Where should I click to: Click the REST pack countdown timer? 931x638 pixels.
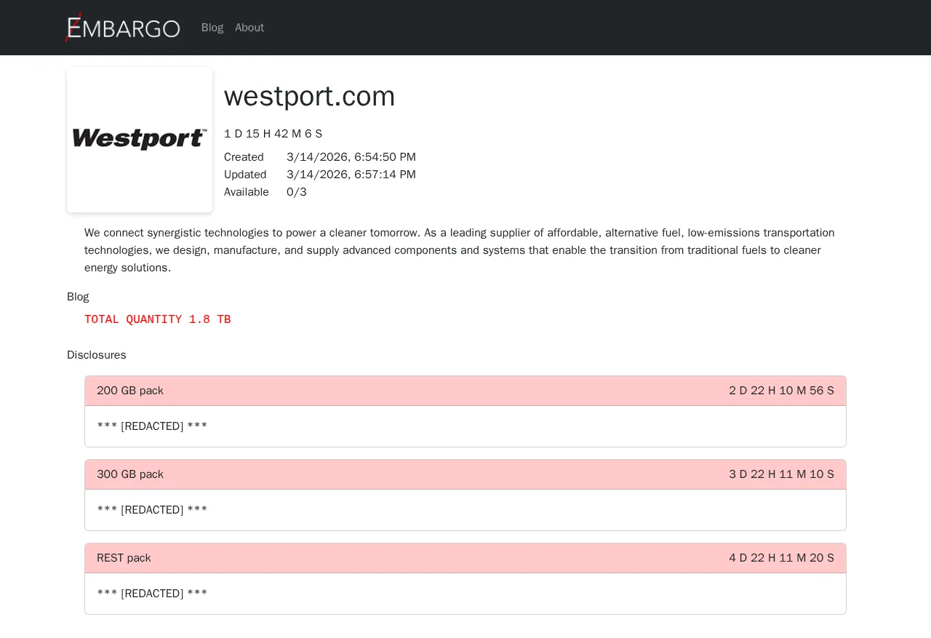[781, 558]
